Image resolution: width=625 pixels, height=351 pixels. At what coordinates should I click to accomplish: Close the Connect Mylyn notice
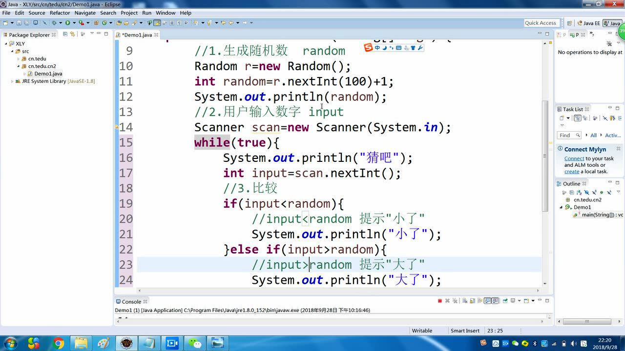618,148
